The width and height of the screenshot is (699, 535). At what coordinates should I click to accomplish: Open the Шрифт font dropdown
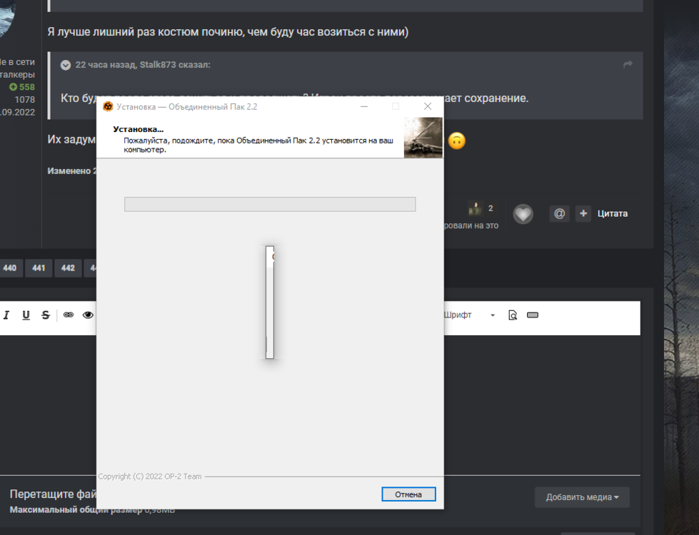469,315
